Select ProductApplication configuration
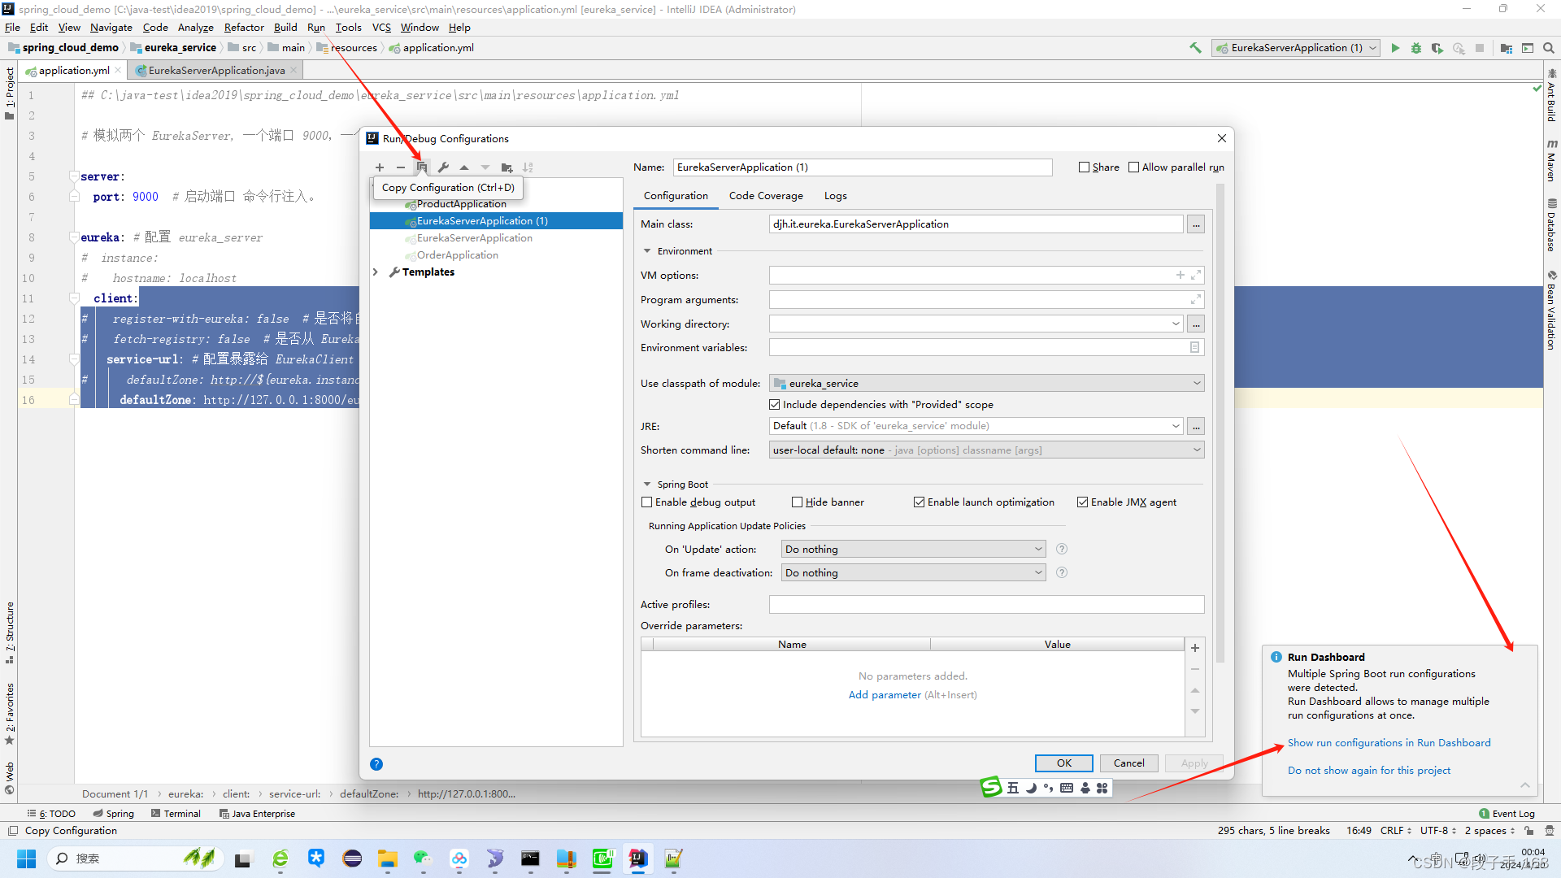Image resolution: width=1561 pixels, height=878 pixels. (x=460, y=204)
